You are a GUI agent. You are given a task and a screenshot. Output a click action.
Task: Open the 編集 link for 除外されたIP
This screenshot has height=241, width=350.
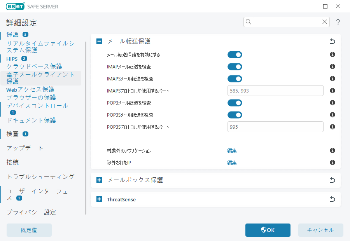(x=232, y=162)
